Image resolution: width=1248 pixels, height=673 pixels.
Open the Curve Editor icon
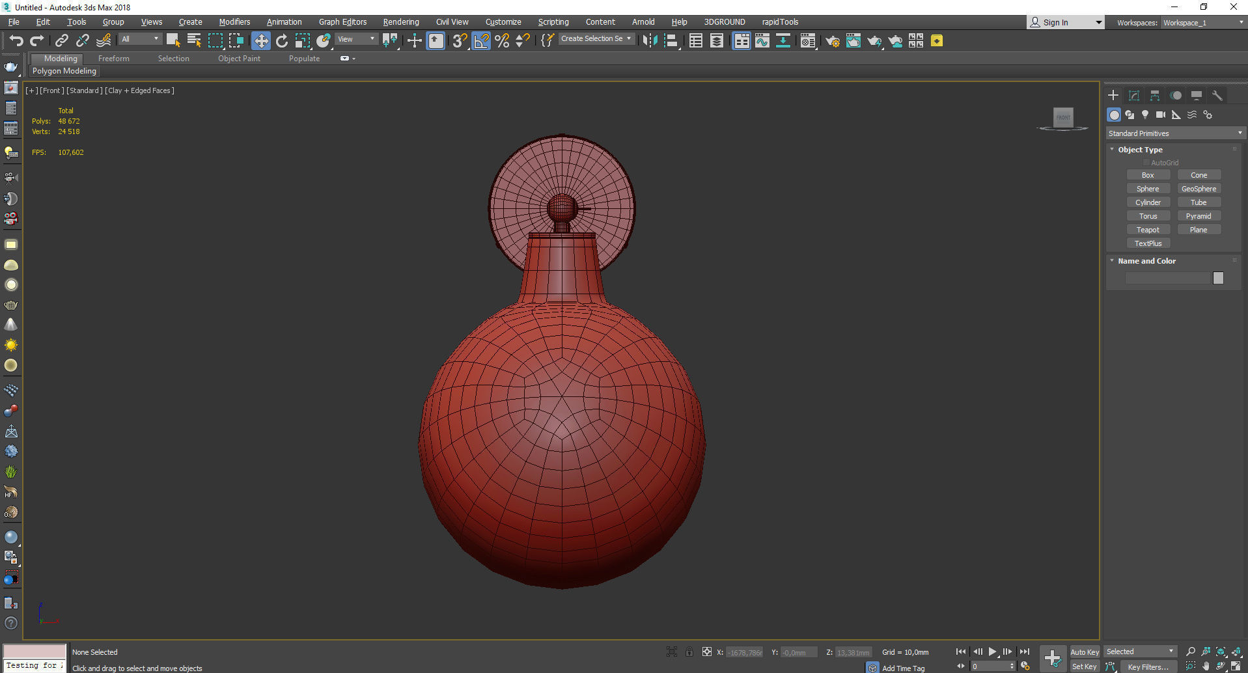coord(762,41)
